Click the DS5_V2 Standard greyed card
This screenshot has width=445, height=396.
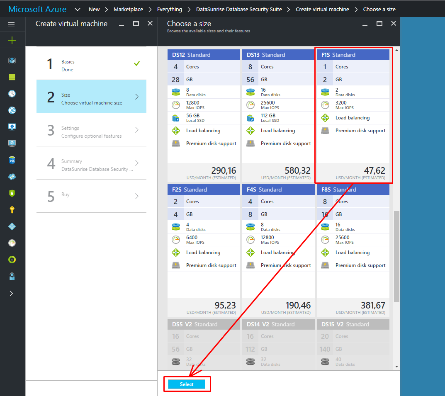pyautogui.click(x=204, y=343)
